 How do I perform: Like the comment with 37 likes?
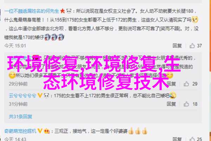(x=192, y=46)
